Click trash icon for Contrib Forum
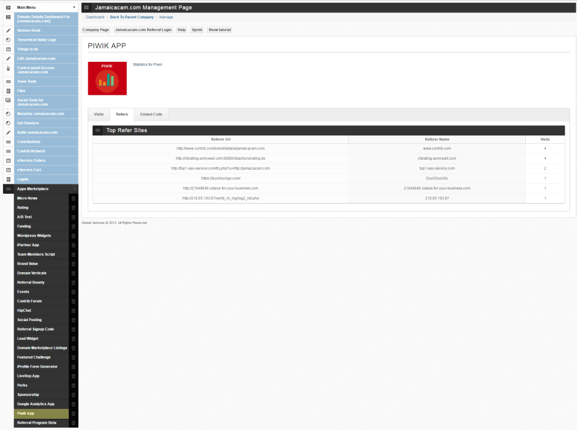Screen dimensions: 577x430 click(74, 301)
